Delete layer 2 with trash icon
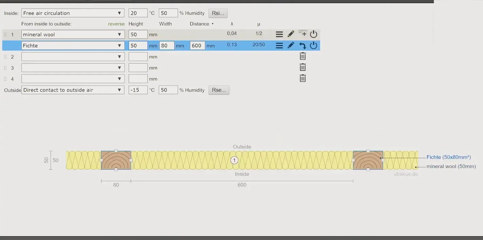This screenshot has width=483, height=240. point(303,56)
